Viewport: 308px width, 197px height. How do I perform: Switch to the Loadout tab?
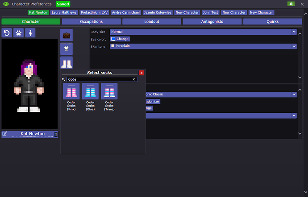click(x=152, y=21)
